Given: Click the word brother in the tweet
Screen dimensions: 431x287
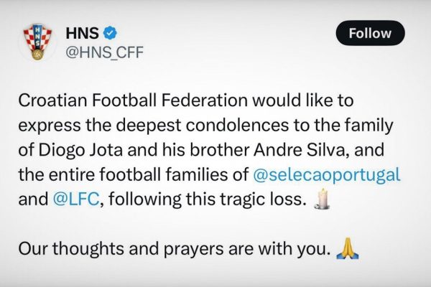Looking at the screenshot, I should click(x=220, y=150).
